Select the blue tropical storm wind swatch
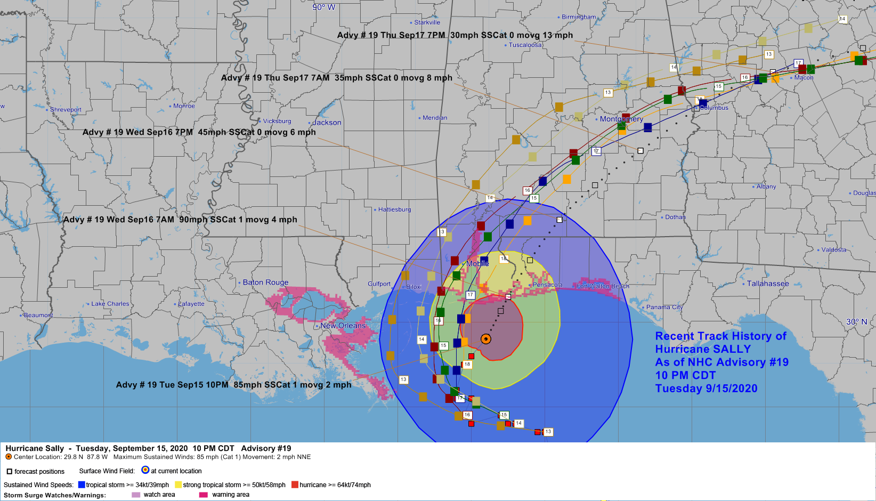Screen dimensions: 876x501 click(82, 485)
